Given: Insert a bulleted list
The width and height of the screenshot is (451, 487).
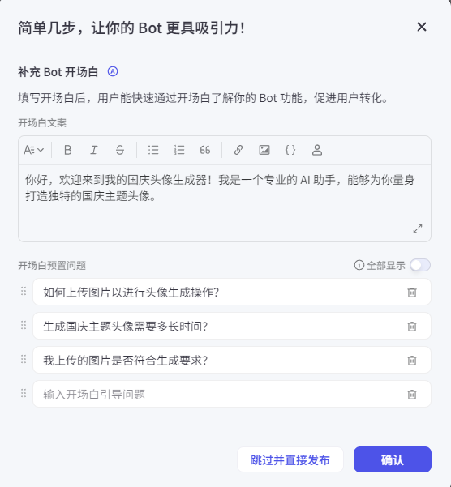Looking at the screenshot, I should (153, 150).
